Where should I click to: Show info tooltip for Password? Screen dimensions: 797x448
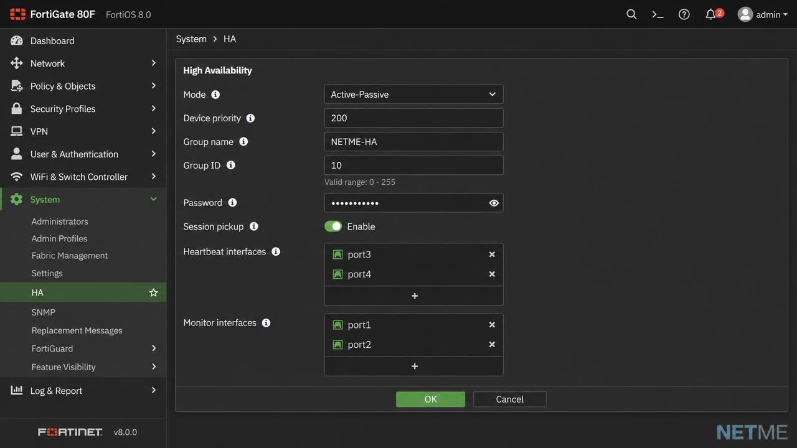click(x=232, y=203)
